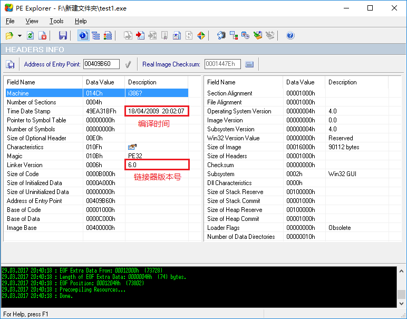Viewport: 407px width, 319px height.
Task: Click the Precompiling Resources log line
Action: tap(64, 289)
